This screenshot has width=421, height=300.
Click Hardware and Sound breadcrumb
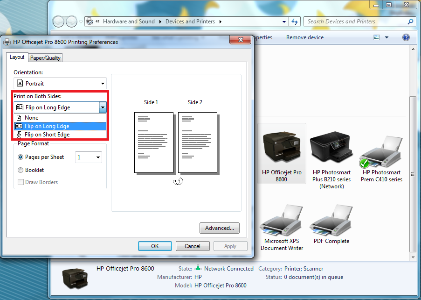(129, 21)
